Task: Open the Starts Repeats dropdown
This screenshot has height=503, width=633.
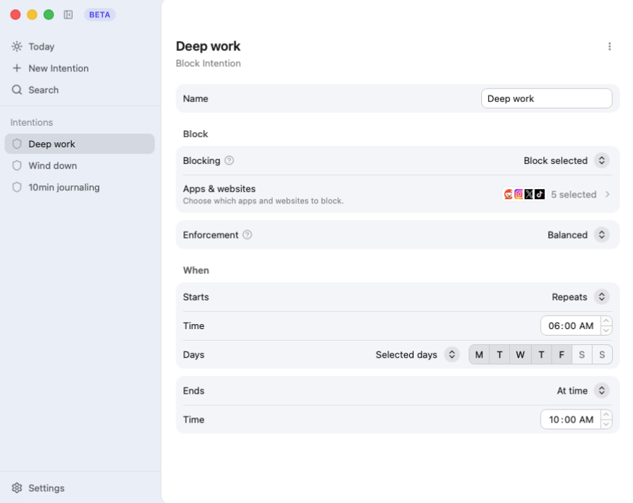Action: (x=580, y=297)
